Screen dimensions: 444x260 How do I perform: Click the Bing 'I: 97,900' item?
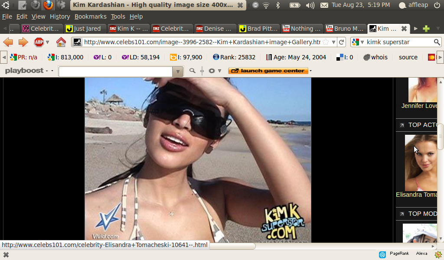click(x=186, y=58)
